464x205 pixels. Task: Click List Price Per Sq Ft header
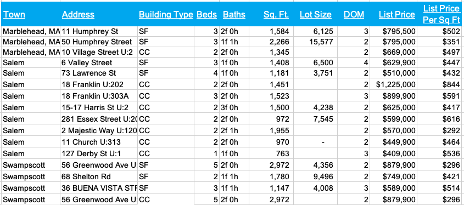[x=441, y=14]
